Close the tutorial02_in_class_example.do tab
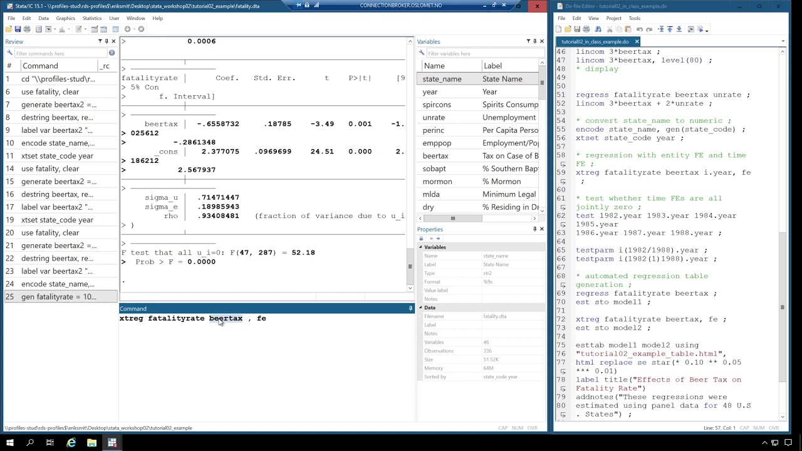 click(x=637, y=41)
